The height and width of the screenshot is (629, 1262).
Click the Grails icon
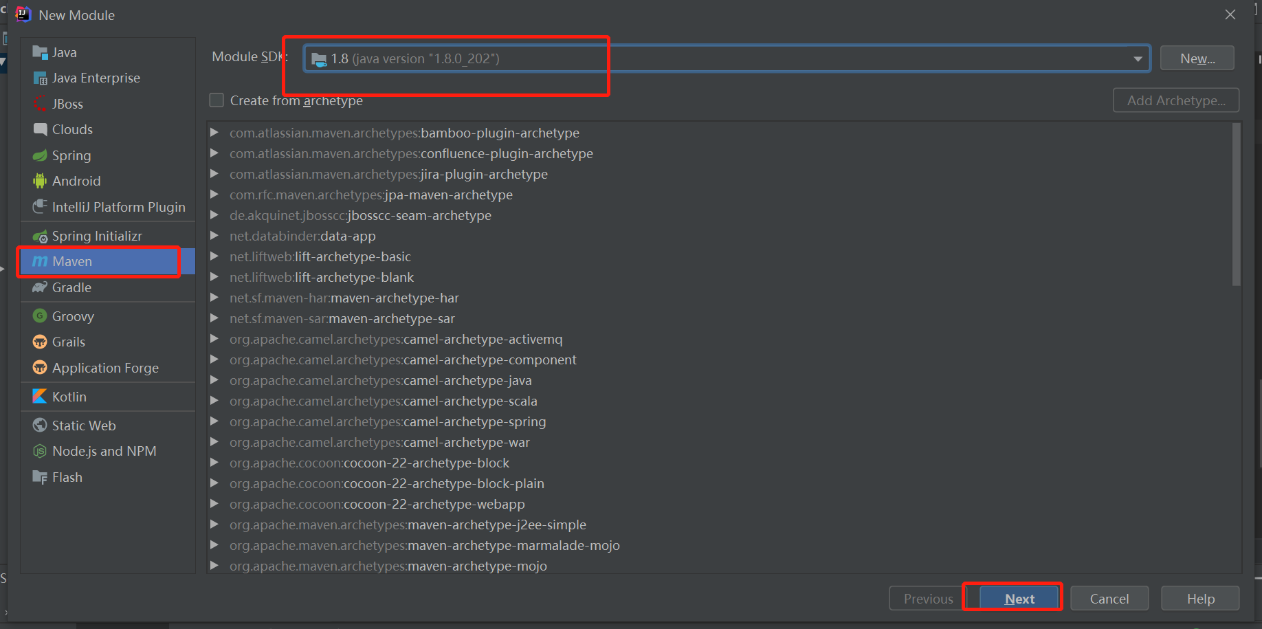click(x=40, y=342)
